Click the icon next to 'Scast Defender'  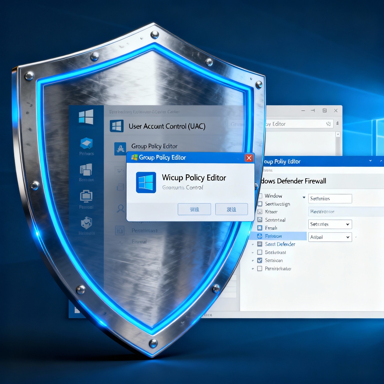(260, 244)
